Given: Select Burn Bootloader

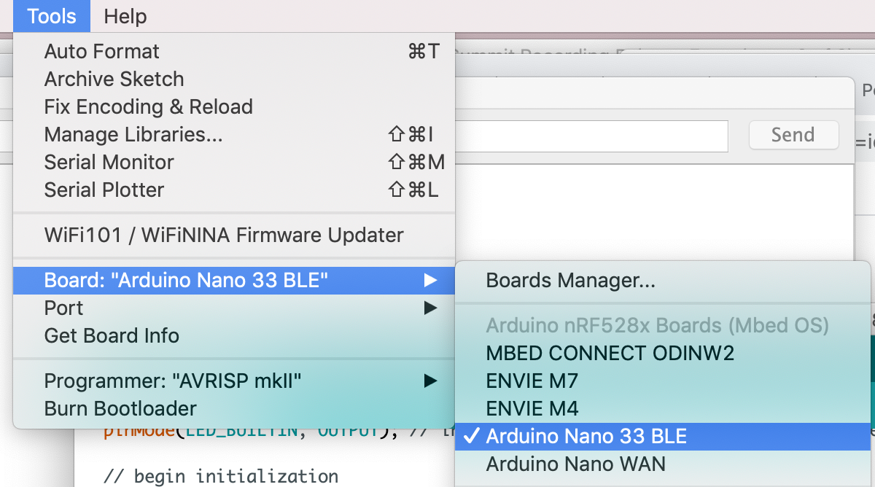Looking at the screenshot, I should pos(120,409).
